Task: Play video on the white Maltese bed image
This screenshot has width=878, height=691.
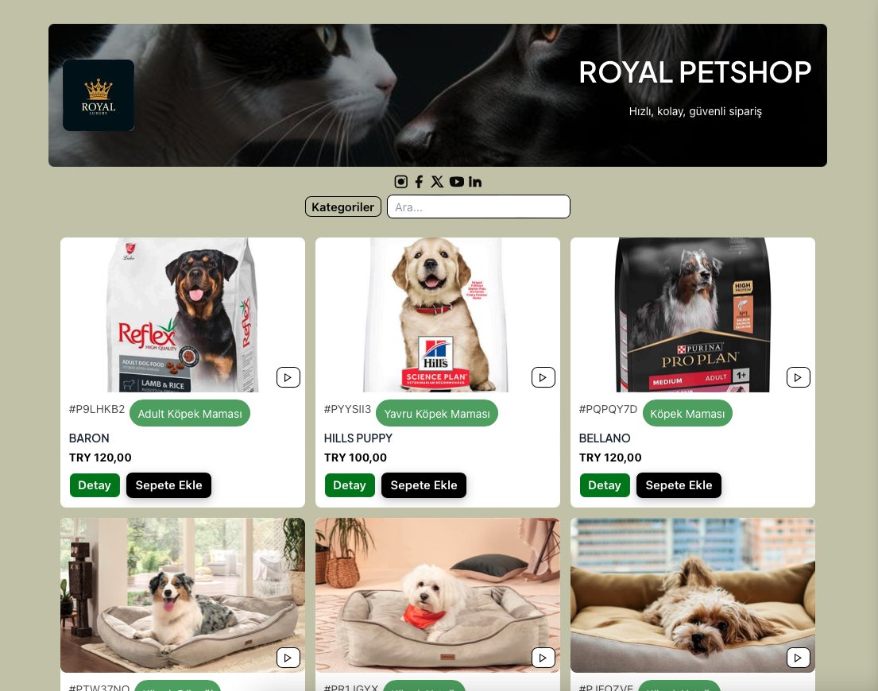Action: point(543,658)
